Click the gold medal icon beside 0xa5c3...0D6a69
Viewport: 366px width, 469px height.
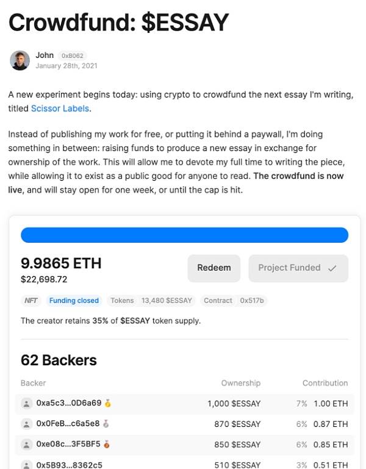[x=108, y=403]
